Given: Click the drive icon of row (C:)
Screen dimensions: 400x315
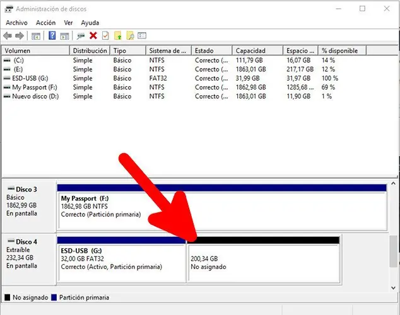Looking at the screenshot, I should click(7, 60).
